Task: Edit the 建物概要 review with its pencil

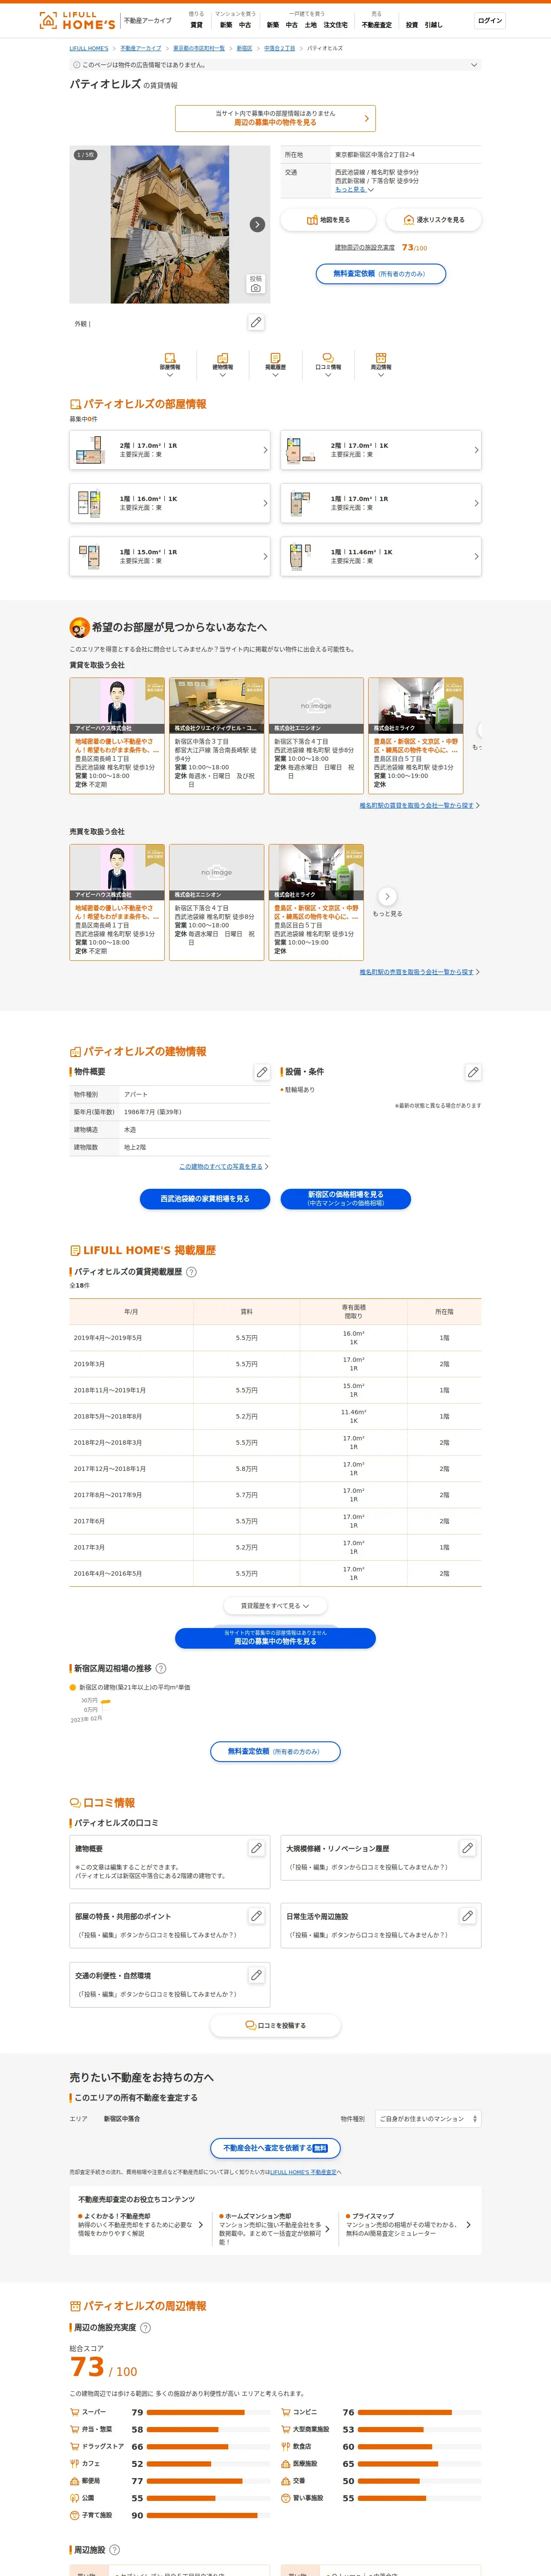Action: click(256, 1848)
